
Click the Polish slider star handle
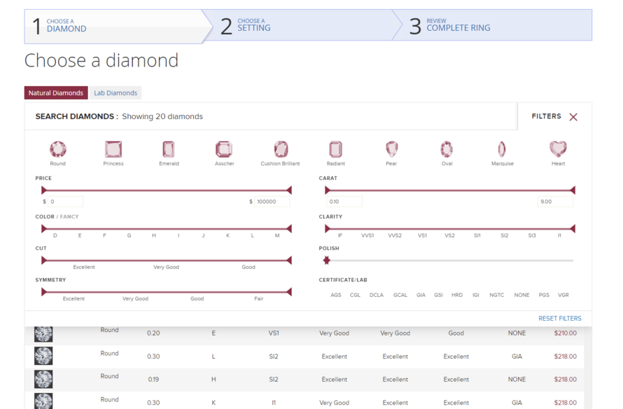point(326,261)
